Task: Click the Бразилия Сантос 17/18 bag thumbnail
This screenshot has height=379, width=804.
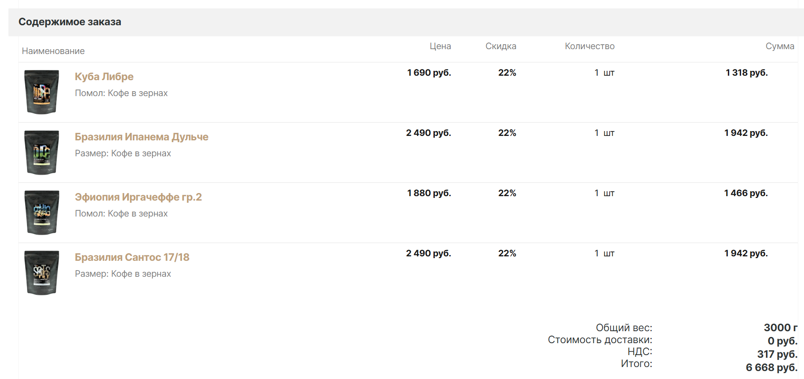Action: coord(42,273)
